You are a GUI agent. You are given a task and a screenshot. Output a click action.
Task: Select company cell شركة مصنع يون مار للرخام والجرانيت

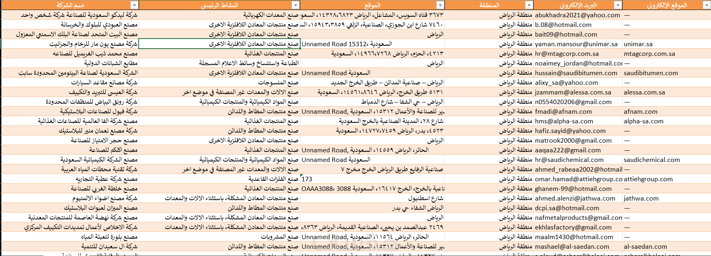[70, 44]
